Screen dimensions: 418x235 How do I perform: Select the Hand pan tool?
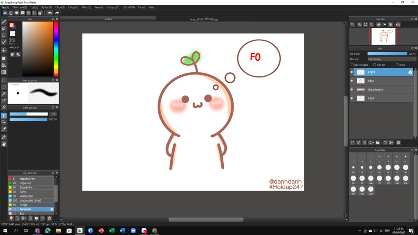pos(4,144)
